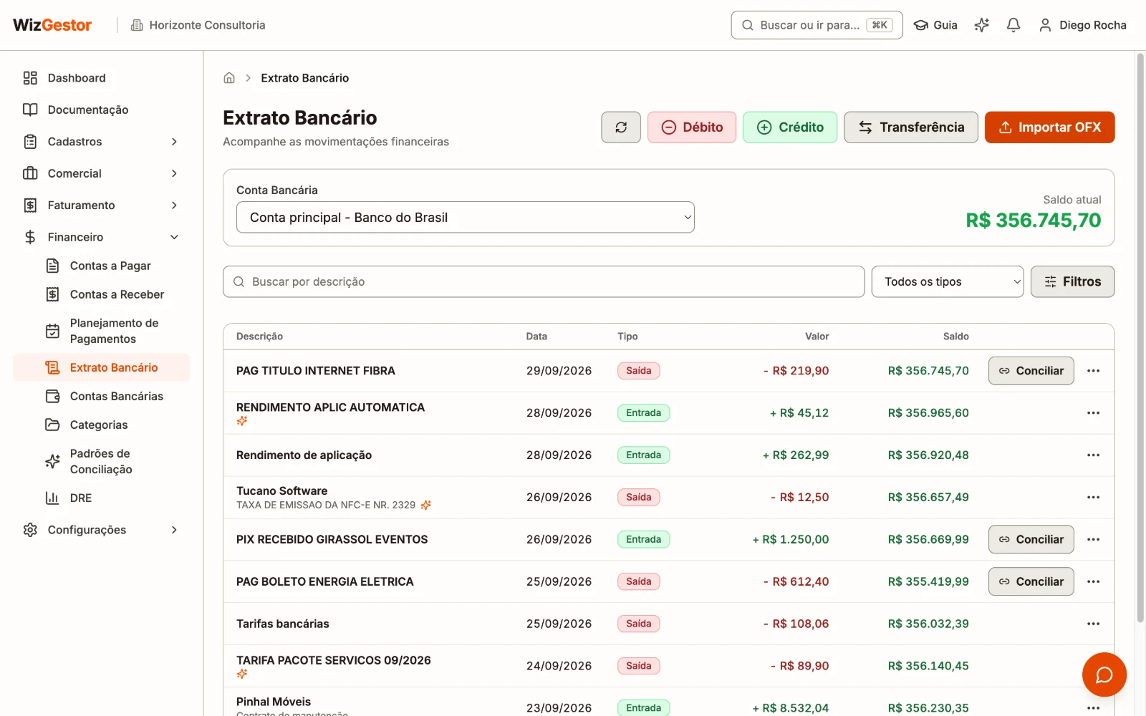Open the Todos os tipos dropdown
1146x716 pixels.
click(x=948, y=282)
